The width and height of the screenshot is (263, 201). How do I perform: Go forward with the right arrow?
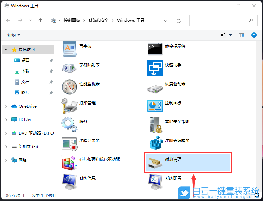(x=20, y=20)
